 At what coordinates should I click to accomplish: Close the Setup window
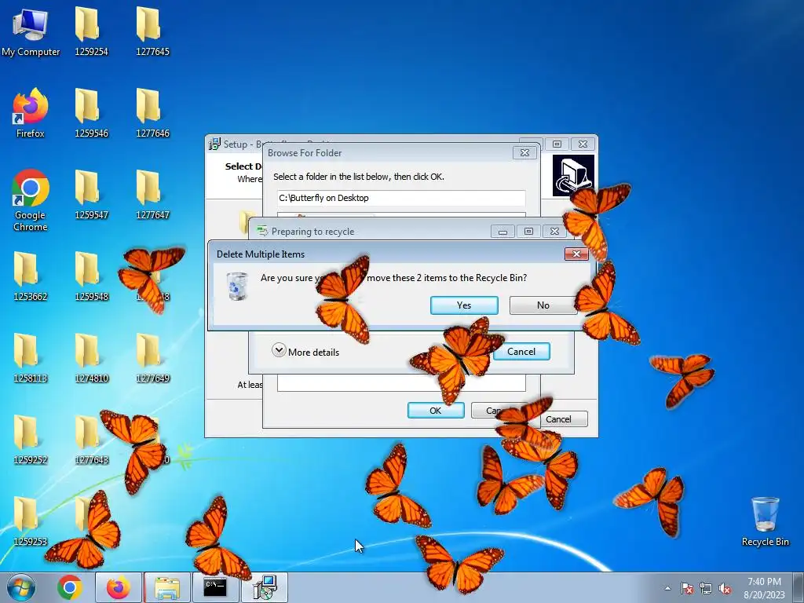click(x=583, y=144)
